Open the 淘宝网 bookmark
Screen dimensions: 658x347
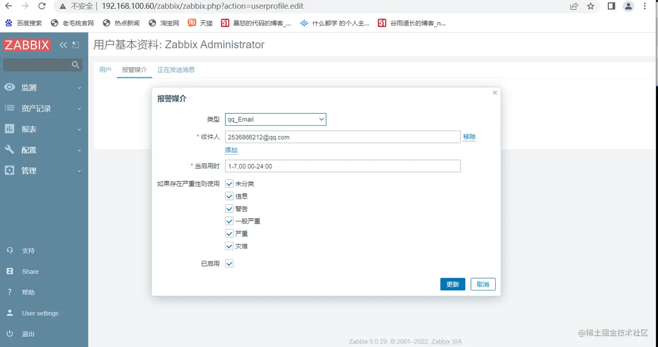(164, 23)
